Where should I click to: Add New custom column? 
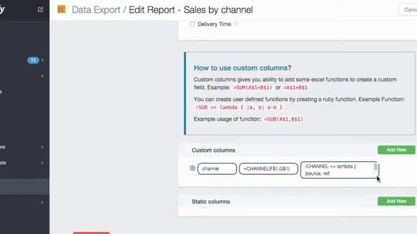click(396, 150)
